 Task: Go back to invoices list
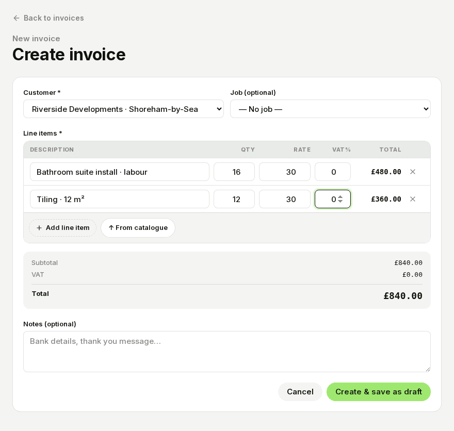click(48, 18)
